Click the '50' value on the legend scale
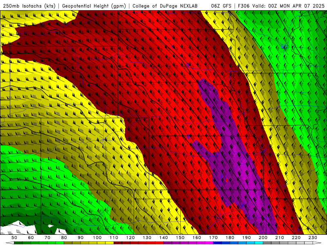This screenshot has width=327, height=245. pos(14,238)
